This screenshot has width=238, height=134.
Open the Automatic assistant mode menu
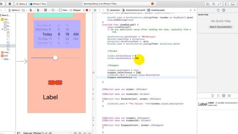(x=113, y=10)
